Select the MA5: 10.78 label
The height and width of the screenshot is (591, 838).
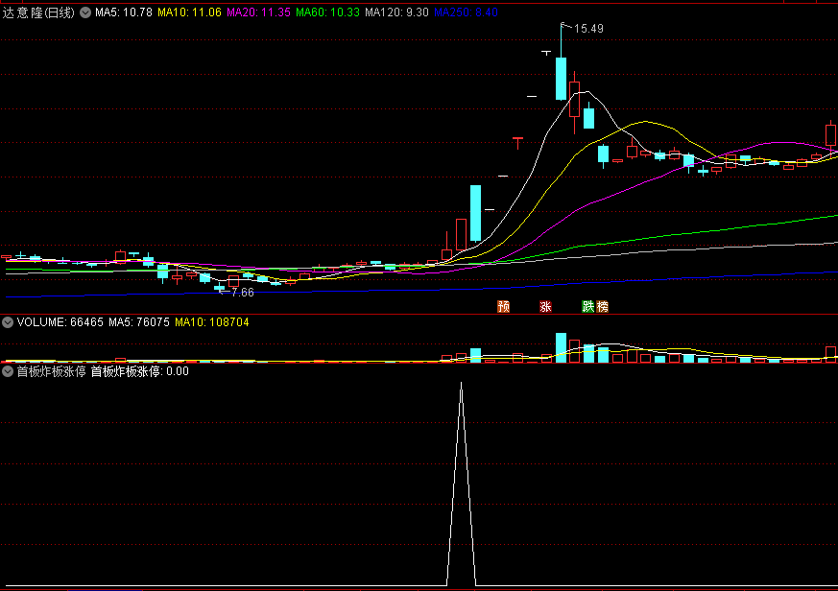click(x=124, y=12)
